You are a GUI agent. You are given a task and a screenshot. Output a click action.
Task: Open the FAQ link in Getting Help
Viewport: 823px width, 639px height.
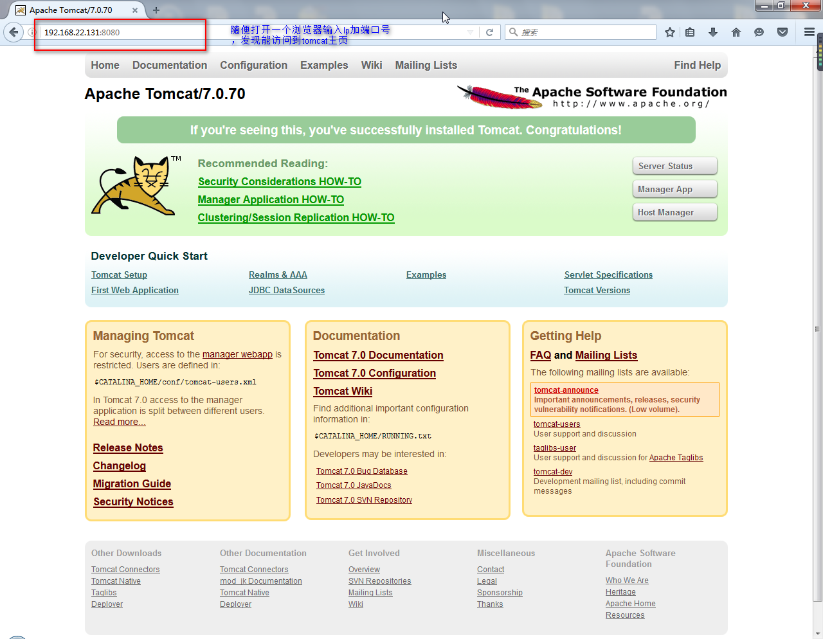(541, 355)
